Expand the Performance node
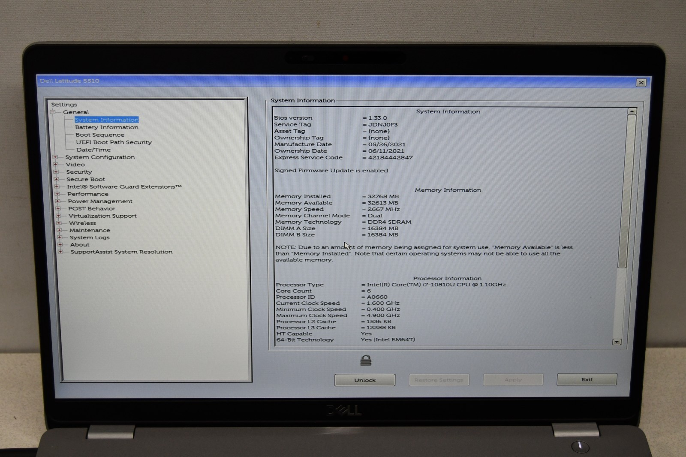Image resolution: width=686 pixels, height=457 pixels. coord(57,194)
